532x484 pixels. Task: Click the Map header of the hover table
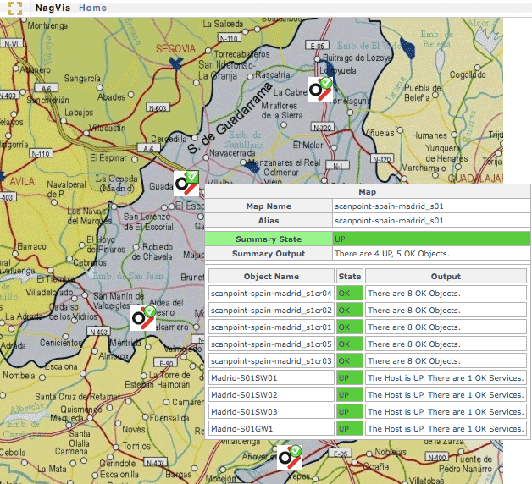click(368, 192)
